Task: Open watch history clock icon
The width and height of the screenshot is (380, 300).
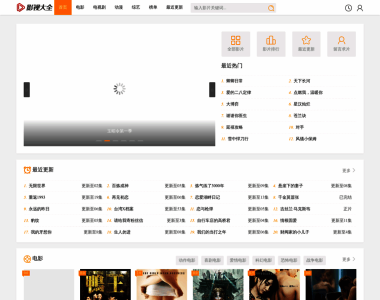Action: click(x=348, y=8)
